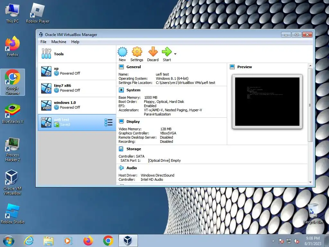The height and width of the screenshot is (247, 329).
Task: Show hidden tray icons arrow
Action: [273, 241]
